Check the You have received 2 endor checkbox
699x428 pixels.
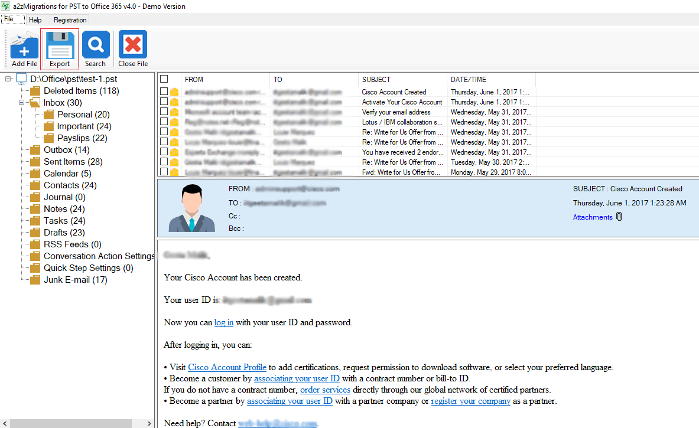pyautogui.click(x=164, y=152)
